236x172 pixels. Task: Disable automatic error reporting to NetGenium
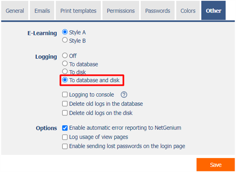pos(65,128)
